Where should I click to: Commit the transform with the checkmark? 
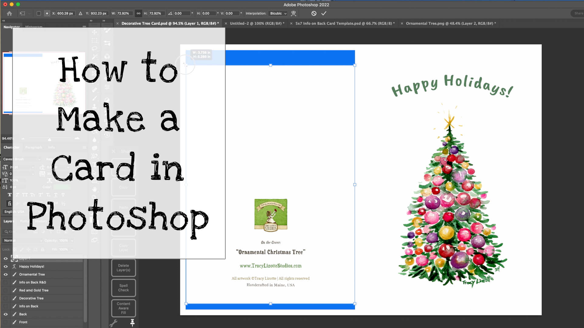324,13
